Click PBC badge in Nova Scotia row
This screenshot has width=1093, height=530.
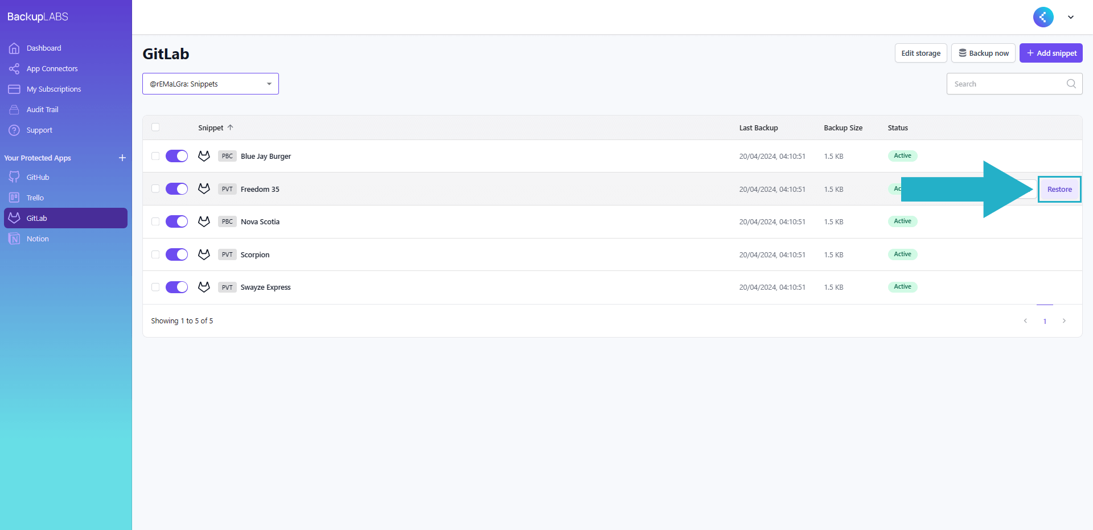point(227,221)
